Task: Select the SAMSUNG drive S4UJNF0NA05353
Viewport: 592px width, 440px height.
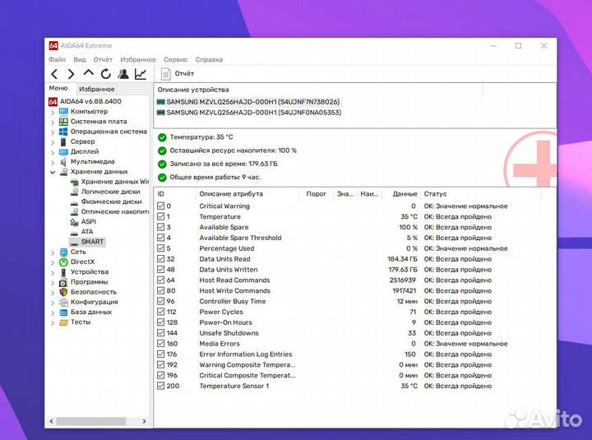Action: coord(249,113)
